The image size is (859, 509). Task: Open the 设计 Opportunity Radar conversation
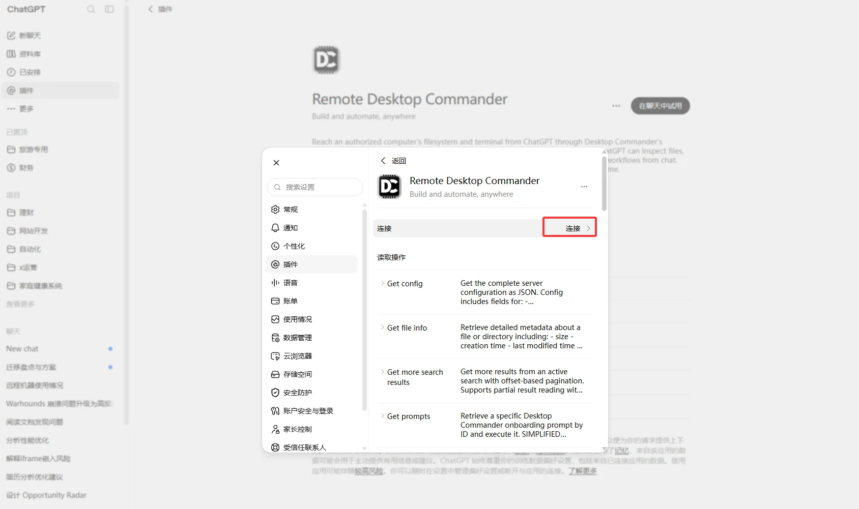60,495
